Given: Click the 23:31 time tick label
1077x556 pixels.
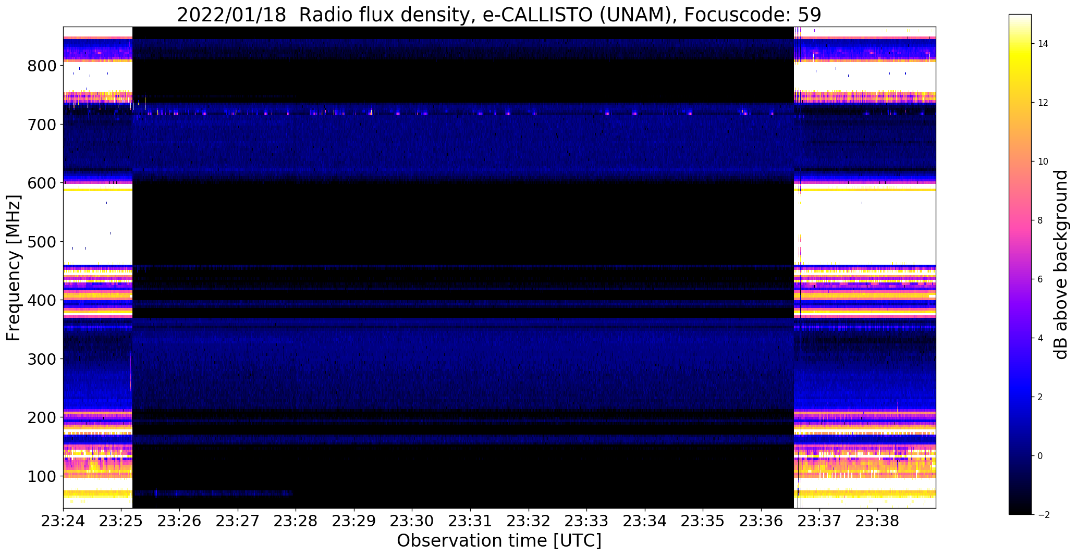Looking at the screenshot, I should coord(471,521).
